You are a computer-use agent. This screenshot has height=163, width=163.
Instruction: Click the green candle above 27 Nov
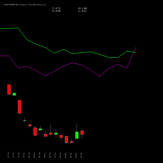tap(56, 134)
